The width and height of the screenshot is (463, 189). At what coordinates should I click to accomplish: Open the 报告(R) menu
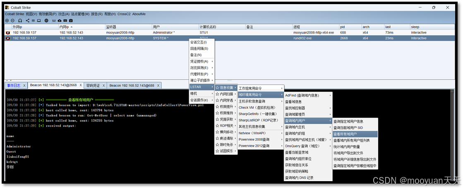coord(97,14)
